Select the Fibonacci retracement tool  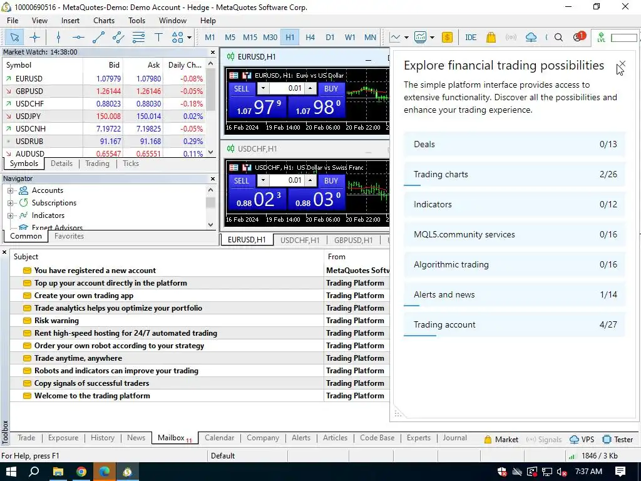click(138, 38)
